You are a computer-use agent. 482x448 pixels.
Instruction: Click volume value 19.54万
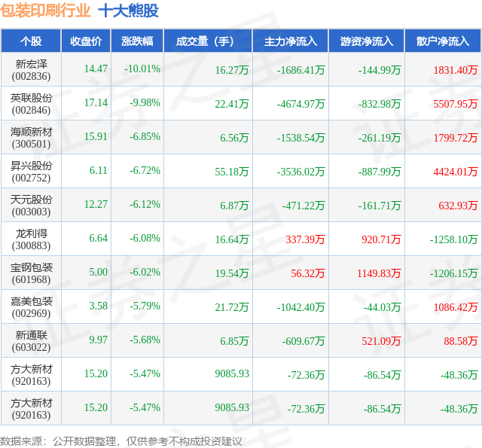232,273
